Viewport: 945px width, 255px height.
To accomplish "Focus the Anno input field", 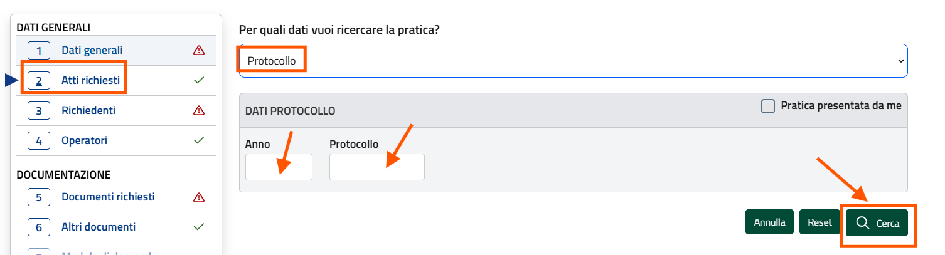I will click(279, 167).
